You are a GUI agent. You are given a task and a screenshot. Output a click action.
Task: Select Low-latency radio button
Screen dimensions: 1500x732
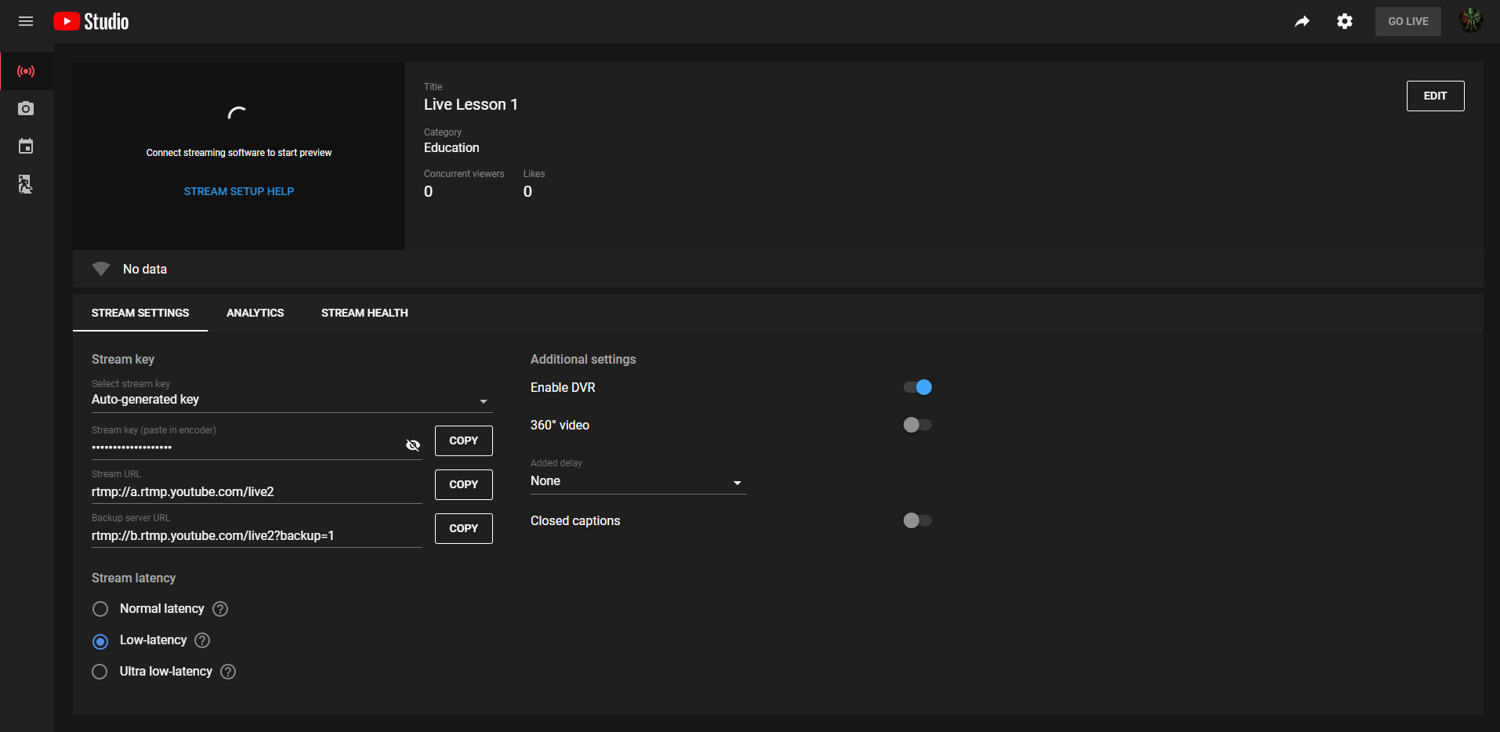click(x=100, y=642)
